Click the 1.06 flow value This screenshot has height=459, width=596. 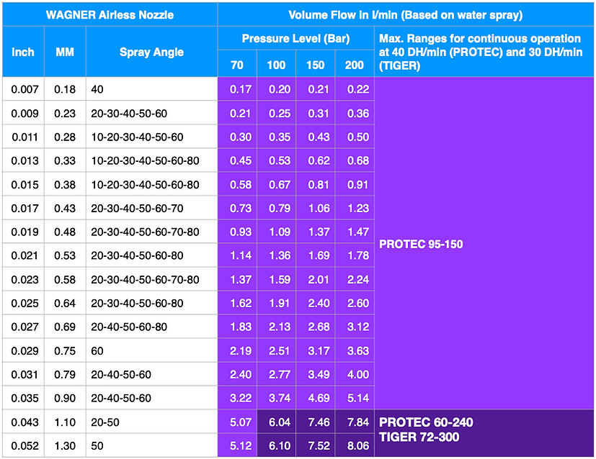(x=316, y=208)
